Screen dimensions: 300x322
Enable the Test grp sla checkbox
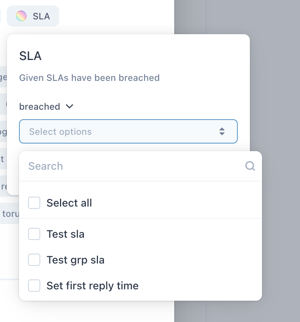point(34,260)
